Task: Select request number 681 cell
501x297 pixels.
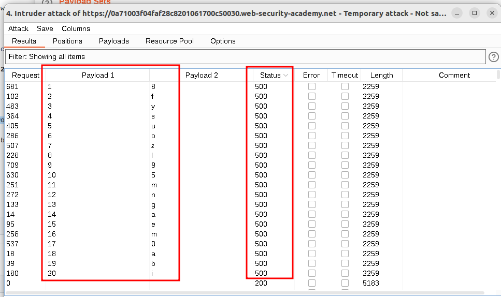Action: pyautogui.click(x=12, y=86)
